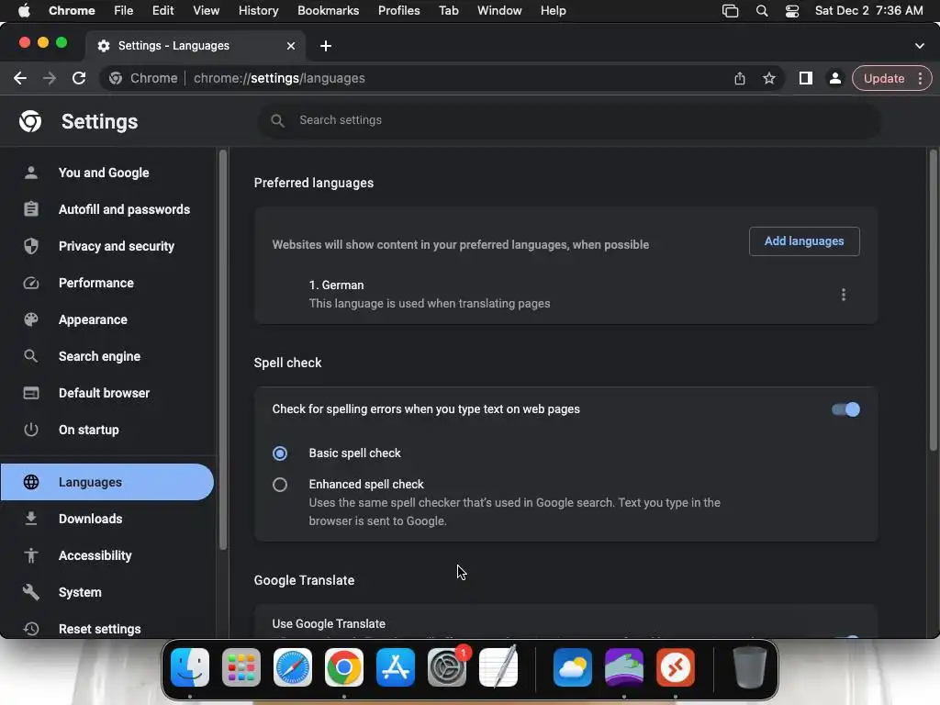The width and height of the screenshot is (940, 705).
Task: Select Languages in the sidebar
Action: 107,482
